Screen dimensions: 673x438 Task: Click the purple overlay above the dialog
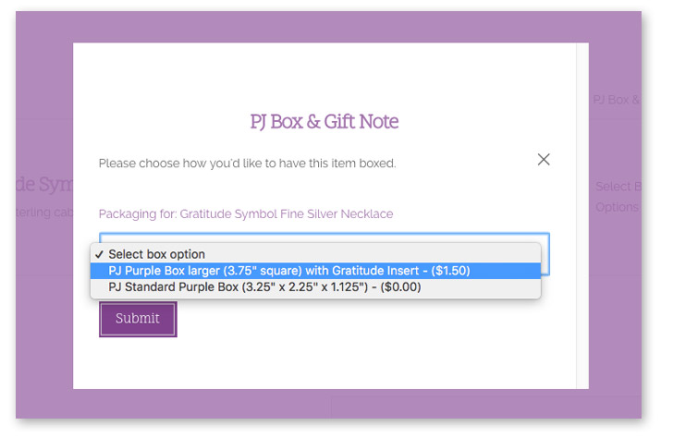328,27
